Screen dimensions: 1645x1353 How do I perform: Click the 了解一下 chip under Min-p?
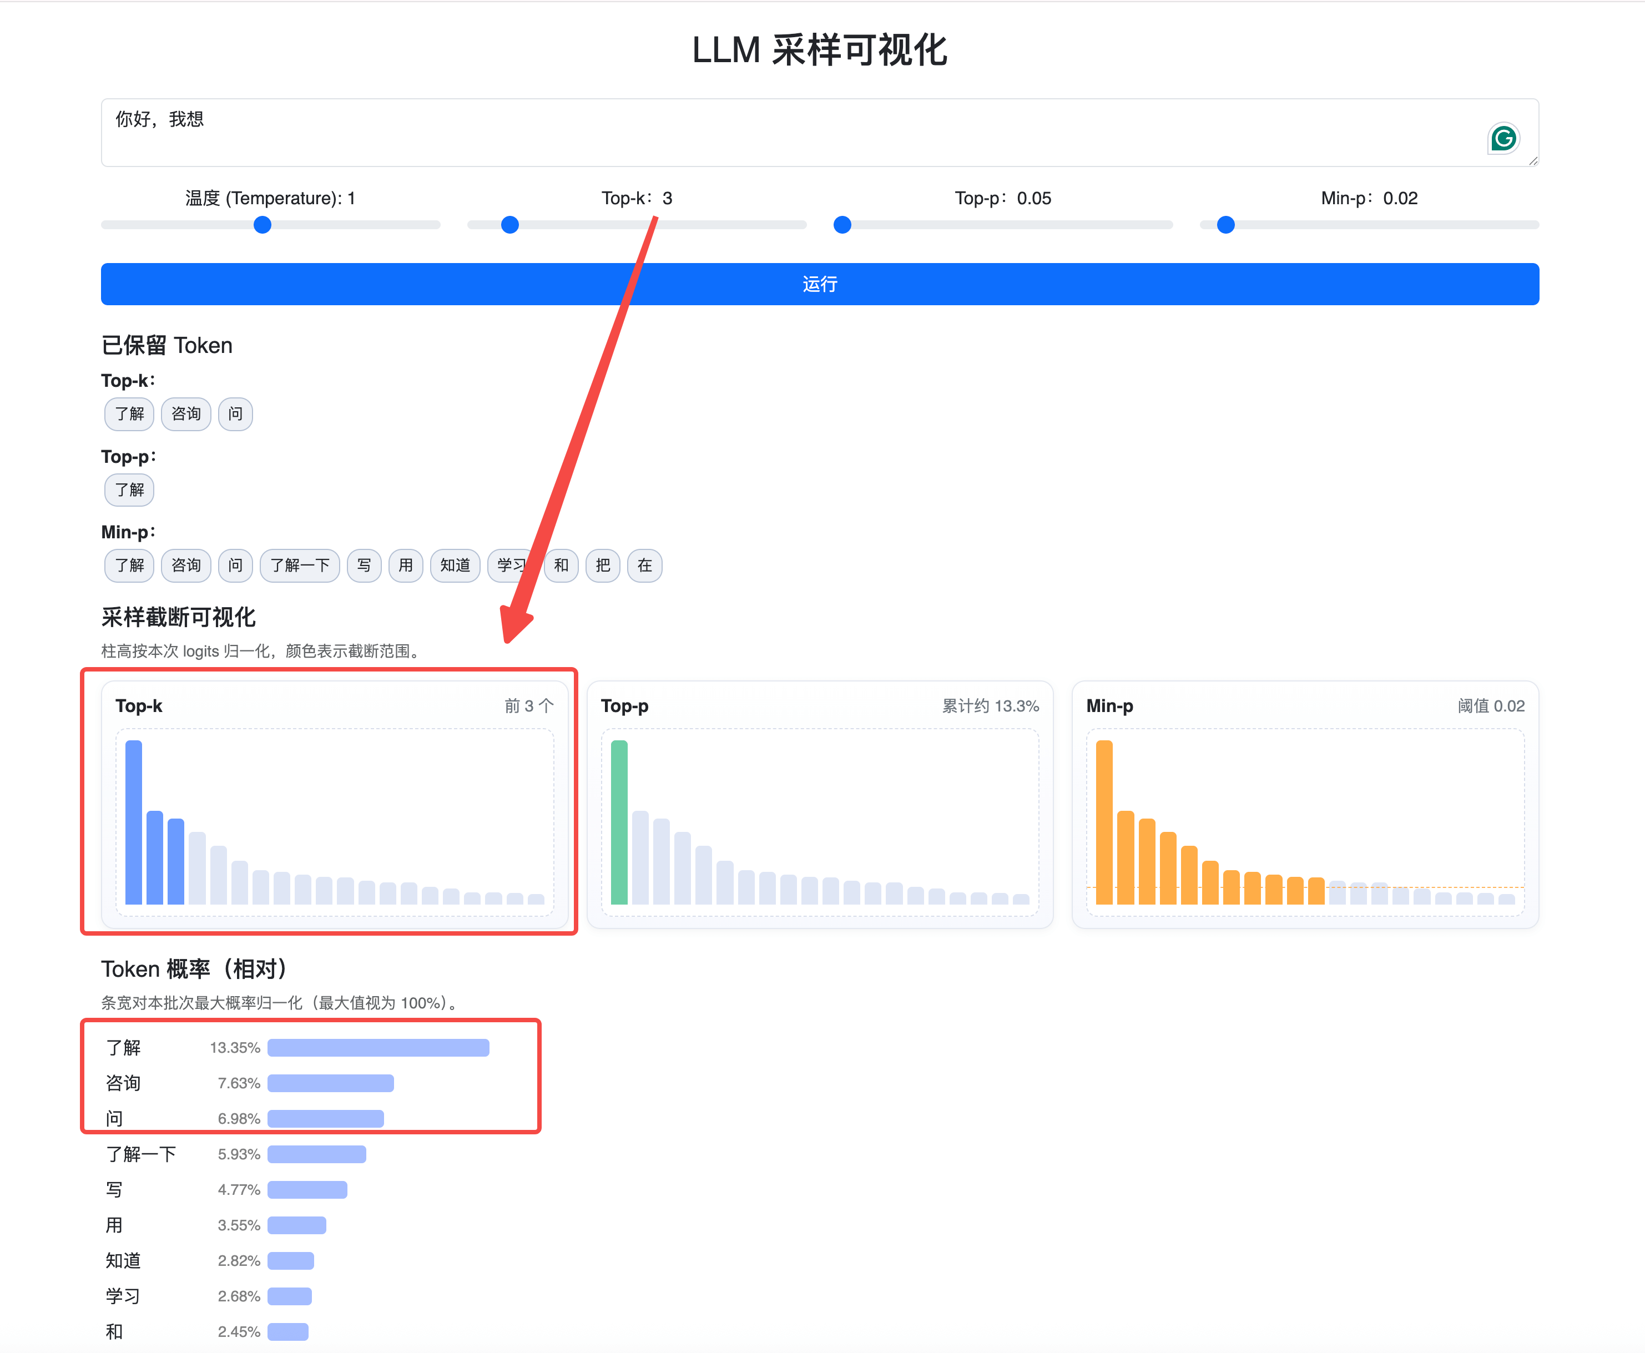tap(299, 566)
